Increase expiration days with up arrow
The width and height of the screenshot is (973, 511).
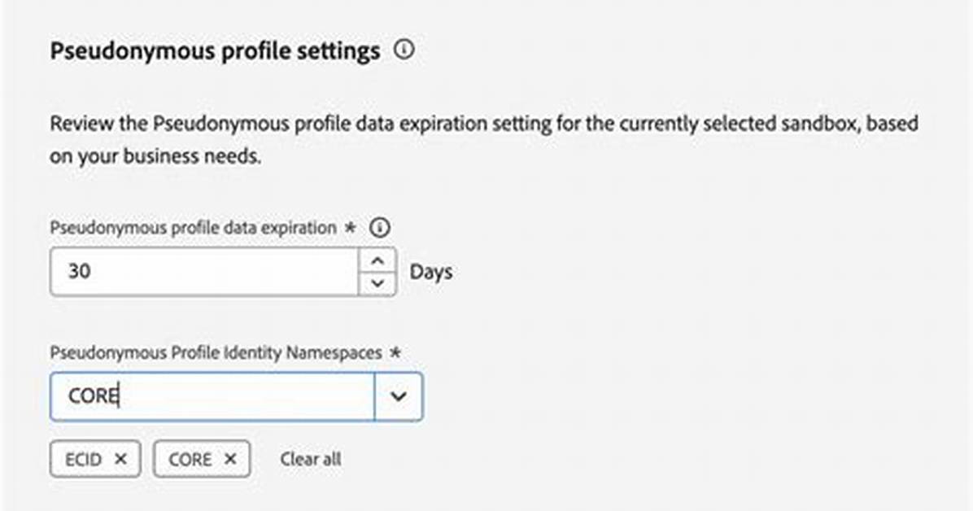click(x=377, y=260)
